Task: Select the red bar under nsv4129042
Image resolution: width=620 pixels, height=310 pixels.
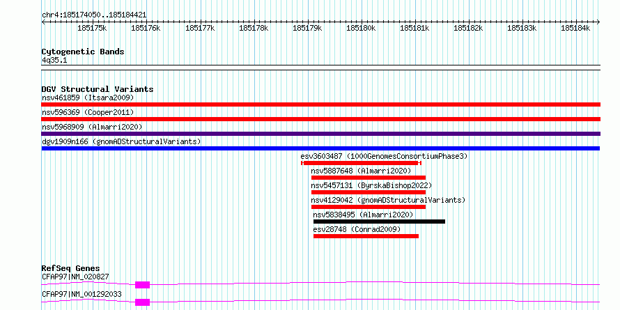Action: (369, 207)
